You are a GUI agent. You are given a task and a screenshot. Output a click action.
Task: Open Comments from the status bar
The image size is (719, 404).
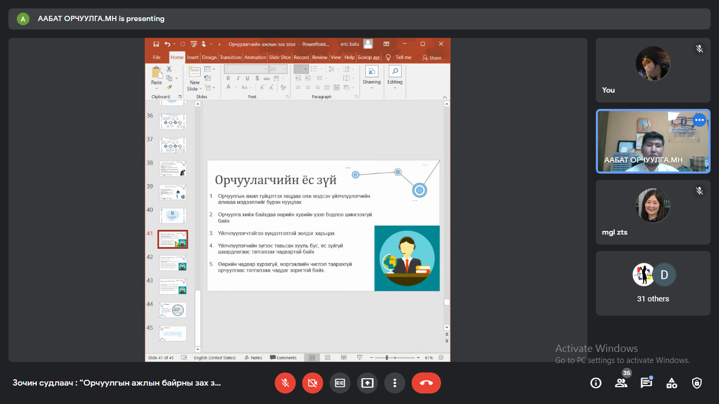(x=283, y=358)
